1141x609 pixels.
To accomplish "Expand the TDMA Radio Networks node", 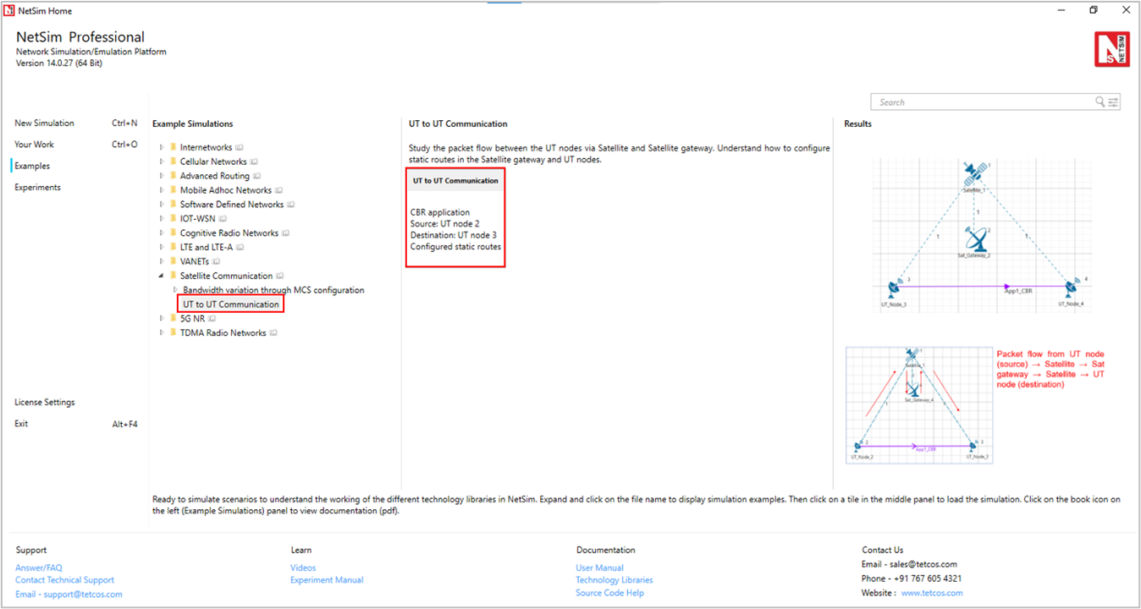I will tap(162, 333).
